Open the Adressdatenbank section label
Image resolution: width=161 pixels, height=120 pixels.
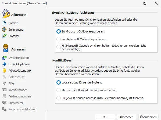20,71
